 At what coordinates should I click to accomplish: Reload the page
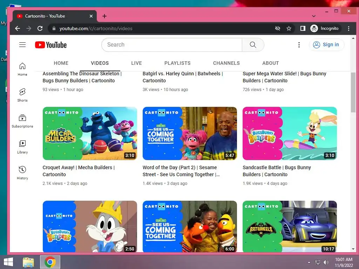click(40, 28)
